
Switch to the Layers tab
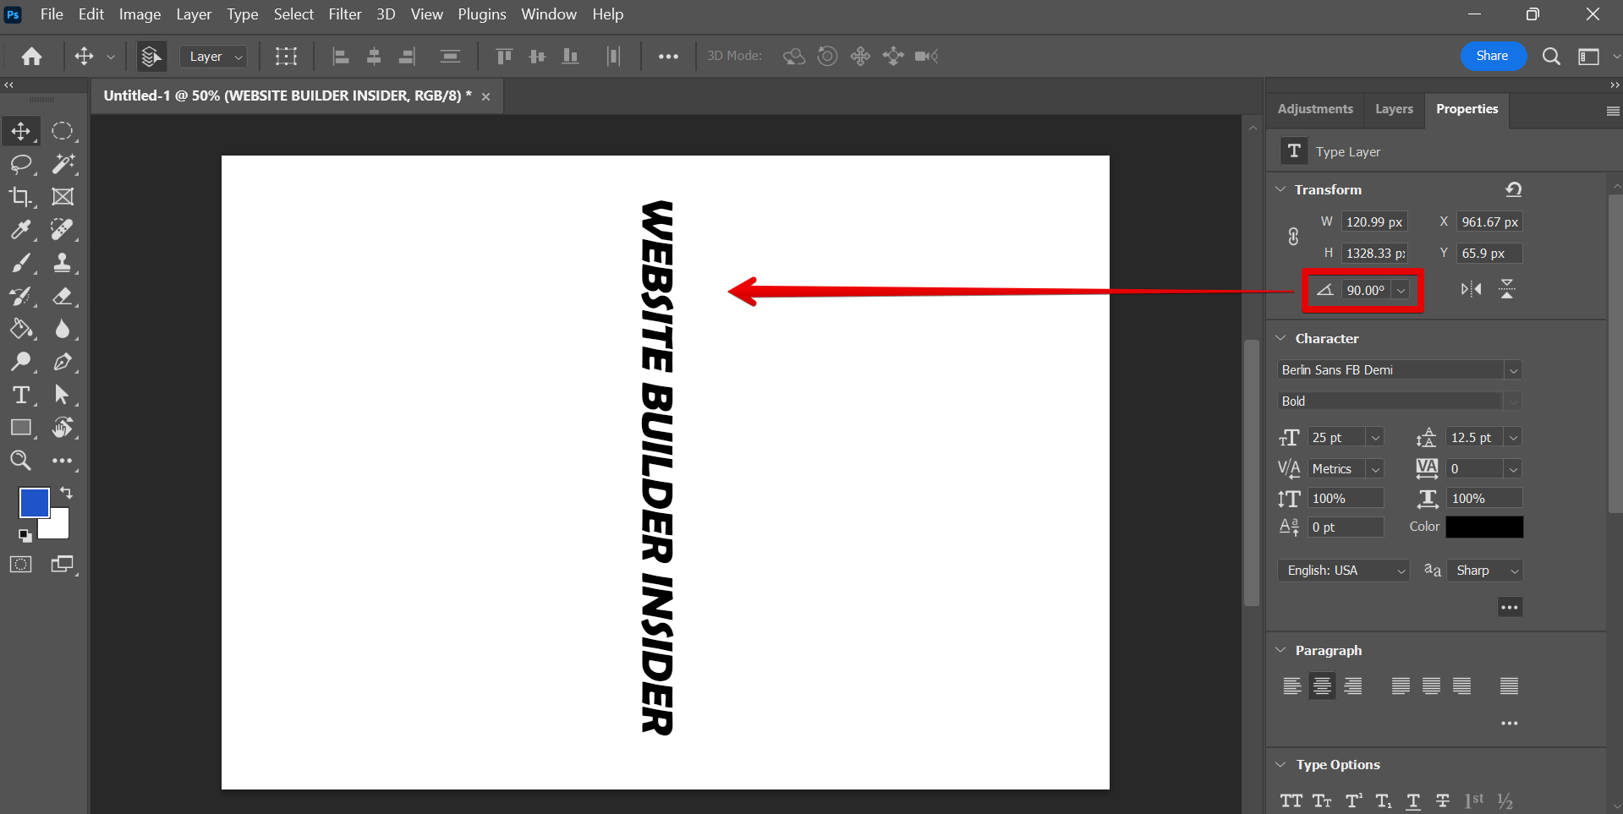(1393, 109)
